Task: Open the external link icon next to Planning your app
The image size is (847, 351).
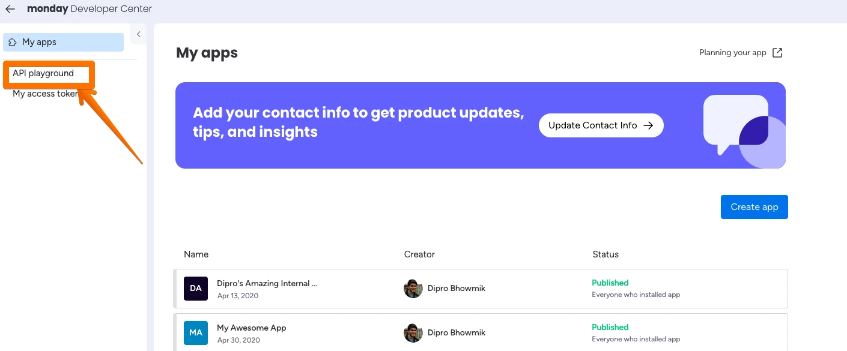Action: pos(777,53)
